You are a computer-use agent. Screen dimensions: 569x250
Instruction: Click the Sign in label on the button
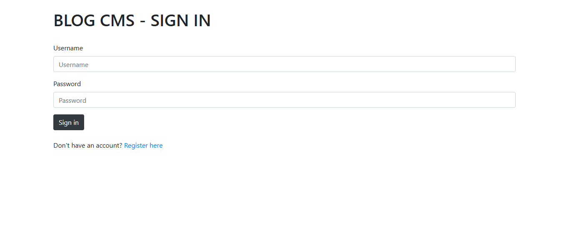click(x=68, y=122)
